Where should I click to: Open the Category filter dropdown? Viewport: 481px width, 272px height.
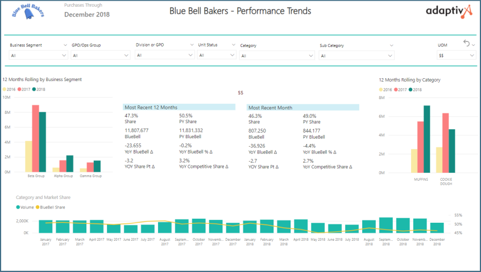[x=277, y=56]
